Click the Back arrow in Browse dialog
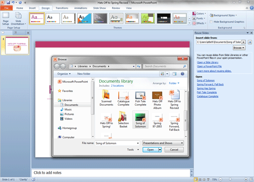 coord(57,66)
